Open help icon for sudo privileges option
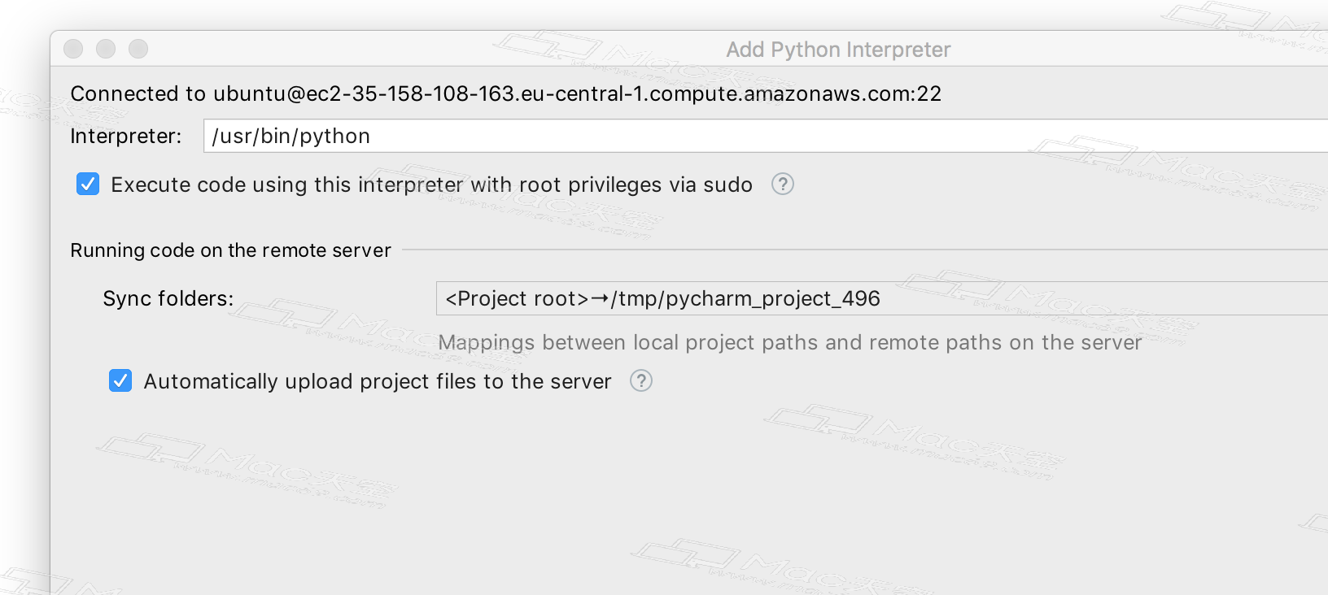The width and height of the screenshot is (1328, 595). (783, 185)
